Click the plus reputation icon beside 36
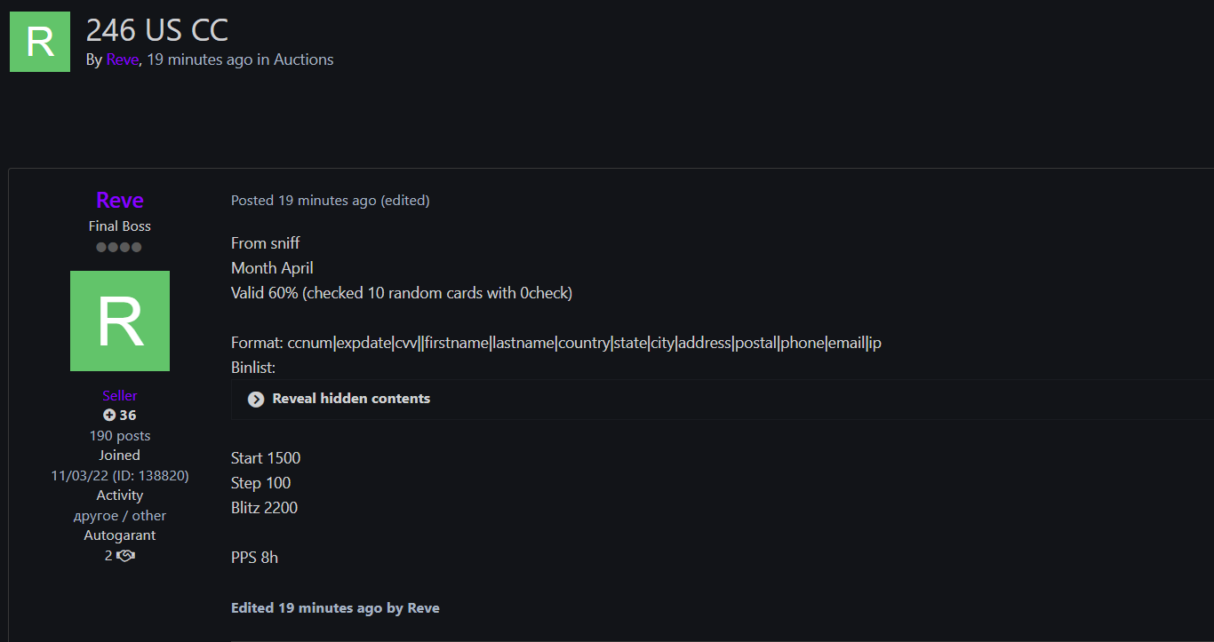This screenshot has width=1214, height=642. (109, 416)
